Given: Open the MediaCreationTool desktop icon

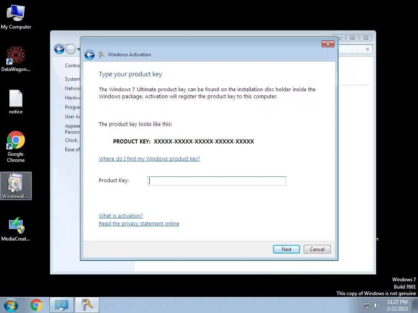Looking at the screenshot, I should pyautogui.click(x=16, y=229).
